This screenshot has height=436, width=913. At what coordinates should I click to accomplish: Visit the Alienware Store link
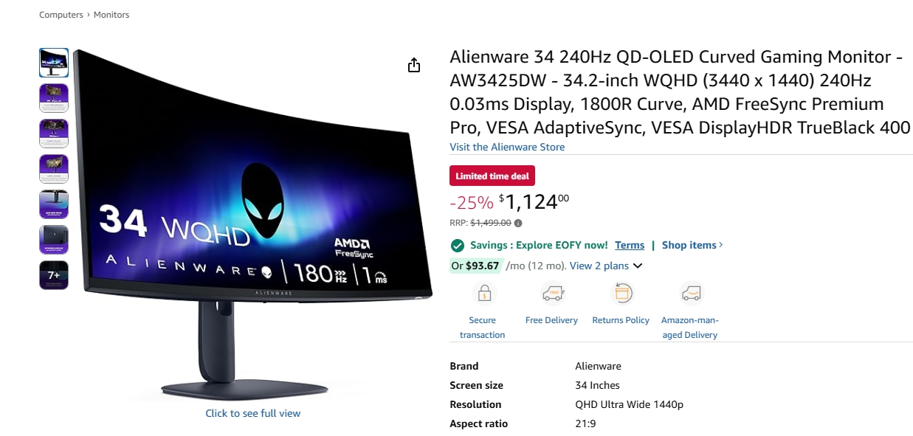pos(507,147)
